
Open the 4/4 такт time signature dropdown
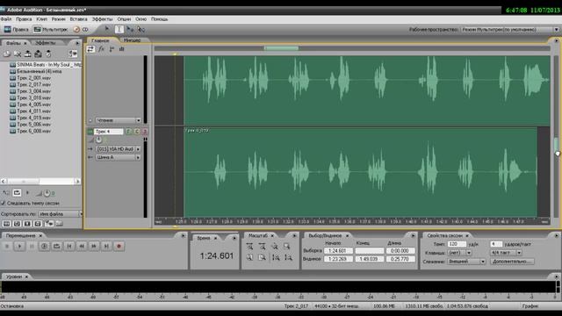[506, 253]
